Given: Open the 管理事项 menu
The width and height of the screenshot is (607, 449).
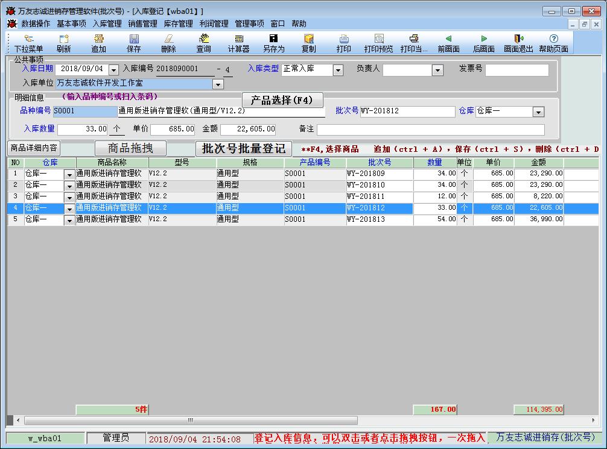Looking at the screenshot, I should pos(249,24).
